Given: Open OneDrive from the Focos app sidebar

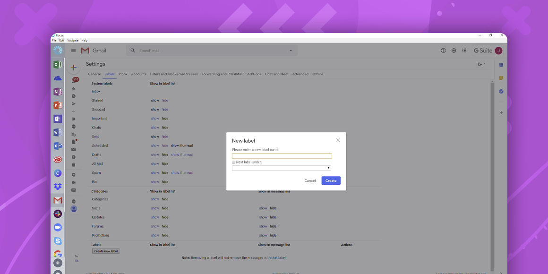Looking at the screenshot, I should coord(58,78).
